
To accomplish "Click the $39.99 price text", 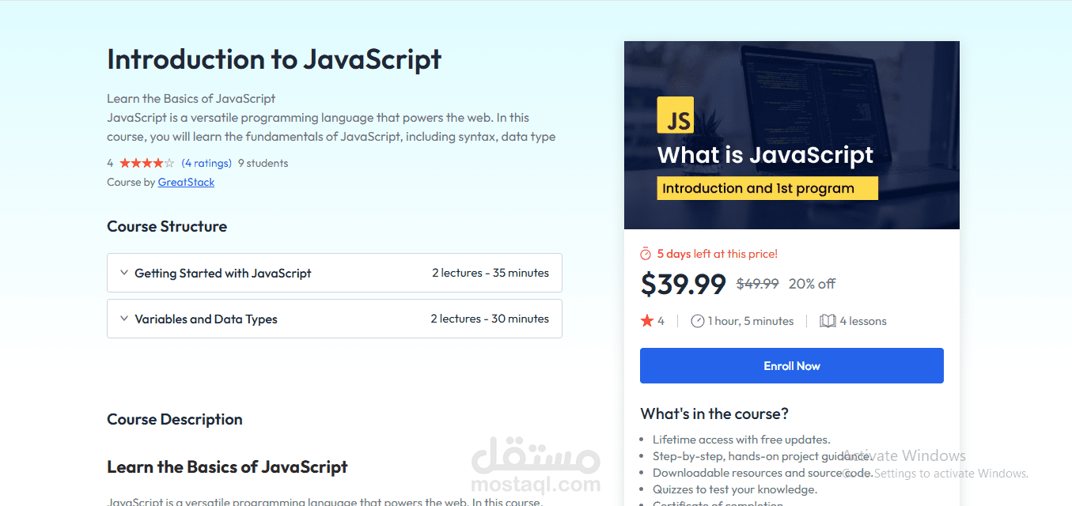I will [683, 284].
